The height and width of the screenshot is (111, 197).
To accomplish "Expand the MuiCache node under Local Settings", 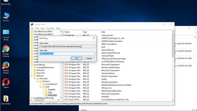I will click(x=32, y=73).
